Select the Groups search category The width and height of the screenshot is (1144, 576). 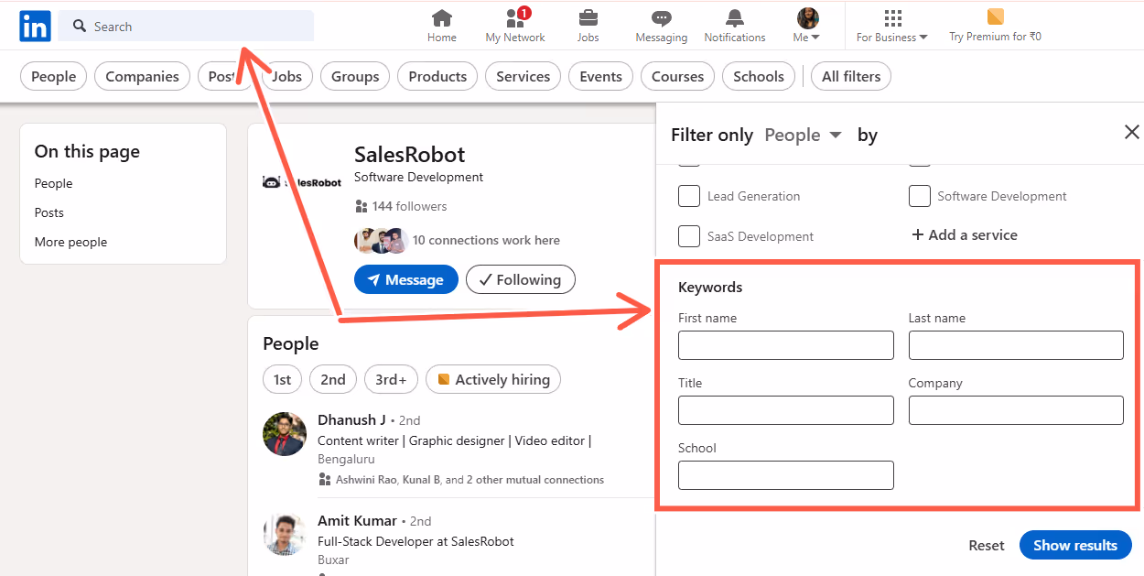tap(354, 76)
